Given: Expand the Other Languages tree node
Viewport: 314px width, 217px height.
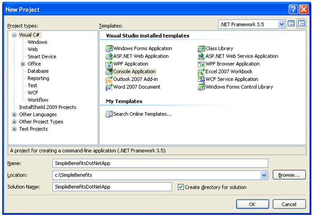Looking at the screenshot, I should tap(14, 115).
